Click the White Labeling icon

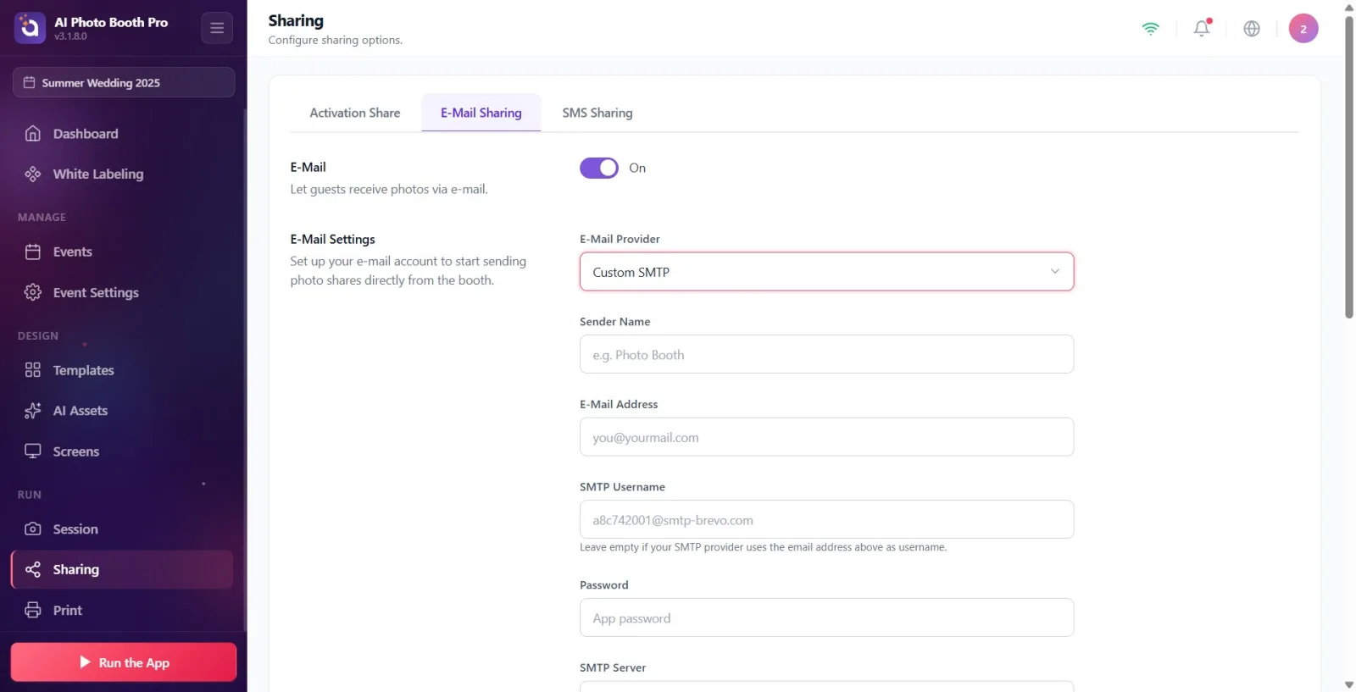[33, 174]
